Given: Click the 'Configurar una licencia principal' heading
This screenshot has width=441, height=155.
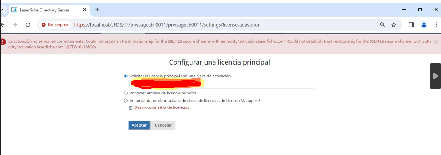Looking at the screenshot, I should click(x=219, y=62).
